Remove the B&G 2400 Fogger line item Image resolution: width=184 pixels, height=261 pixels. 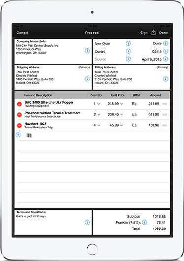point(19,104)
